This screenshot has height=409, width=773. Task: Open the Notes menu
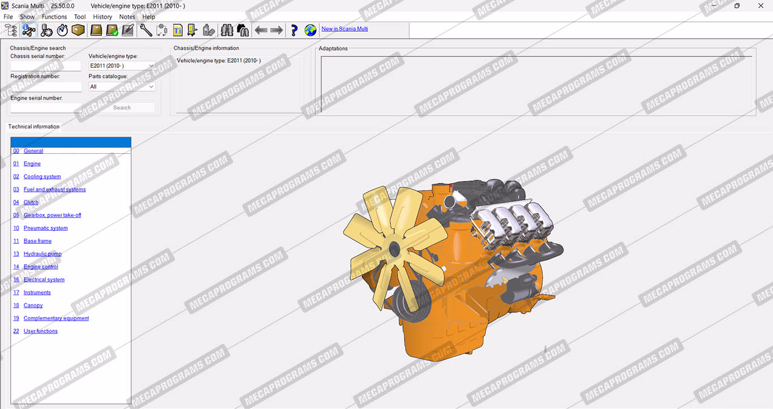point(127,17)
